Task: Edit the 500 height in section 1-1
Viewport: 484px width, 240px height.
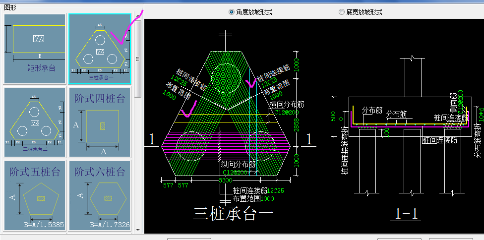Action: 333,117
